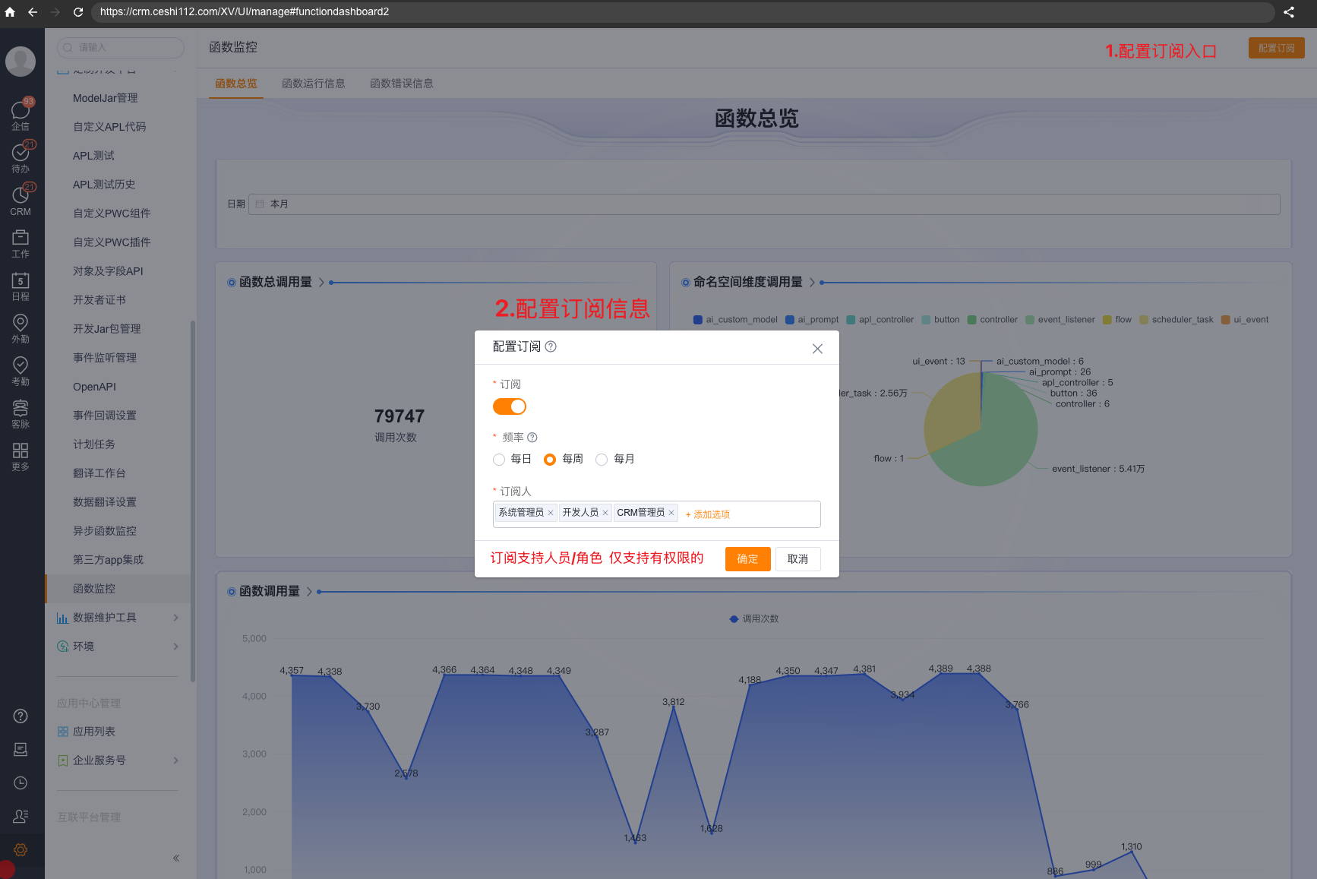
Task: Remove the 开发人员 subscriber tag
Action: coord(605,513)
